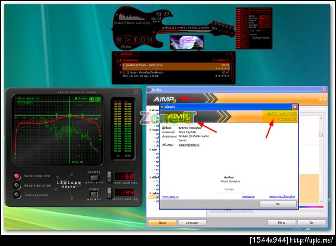
Task: Adjust the ECHO slider in the effects panel
Action: click(265, 23)
